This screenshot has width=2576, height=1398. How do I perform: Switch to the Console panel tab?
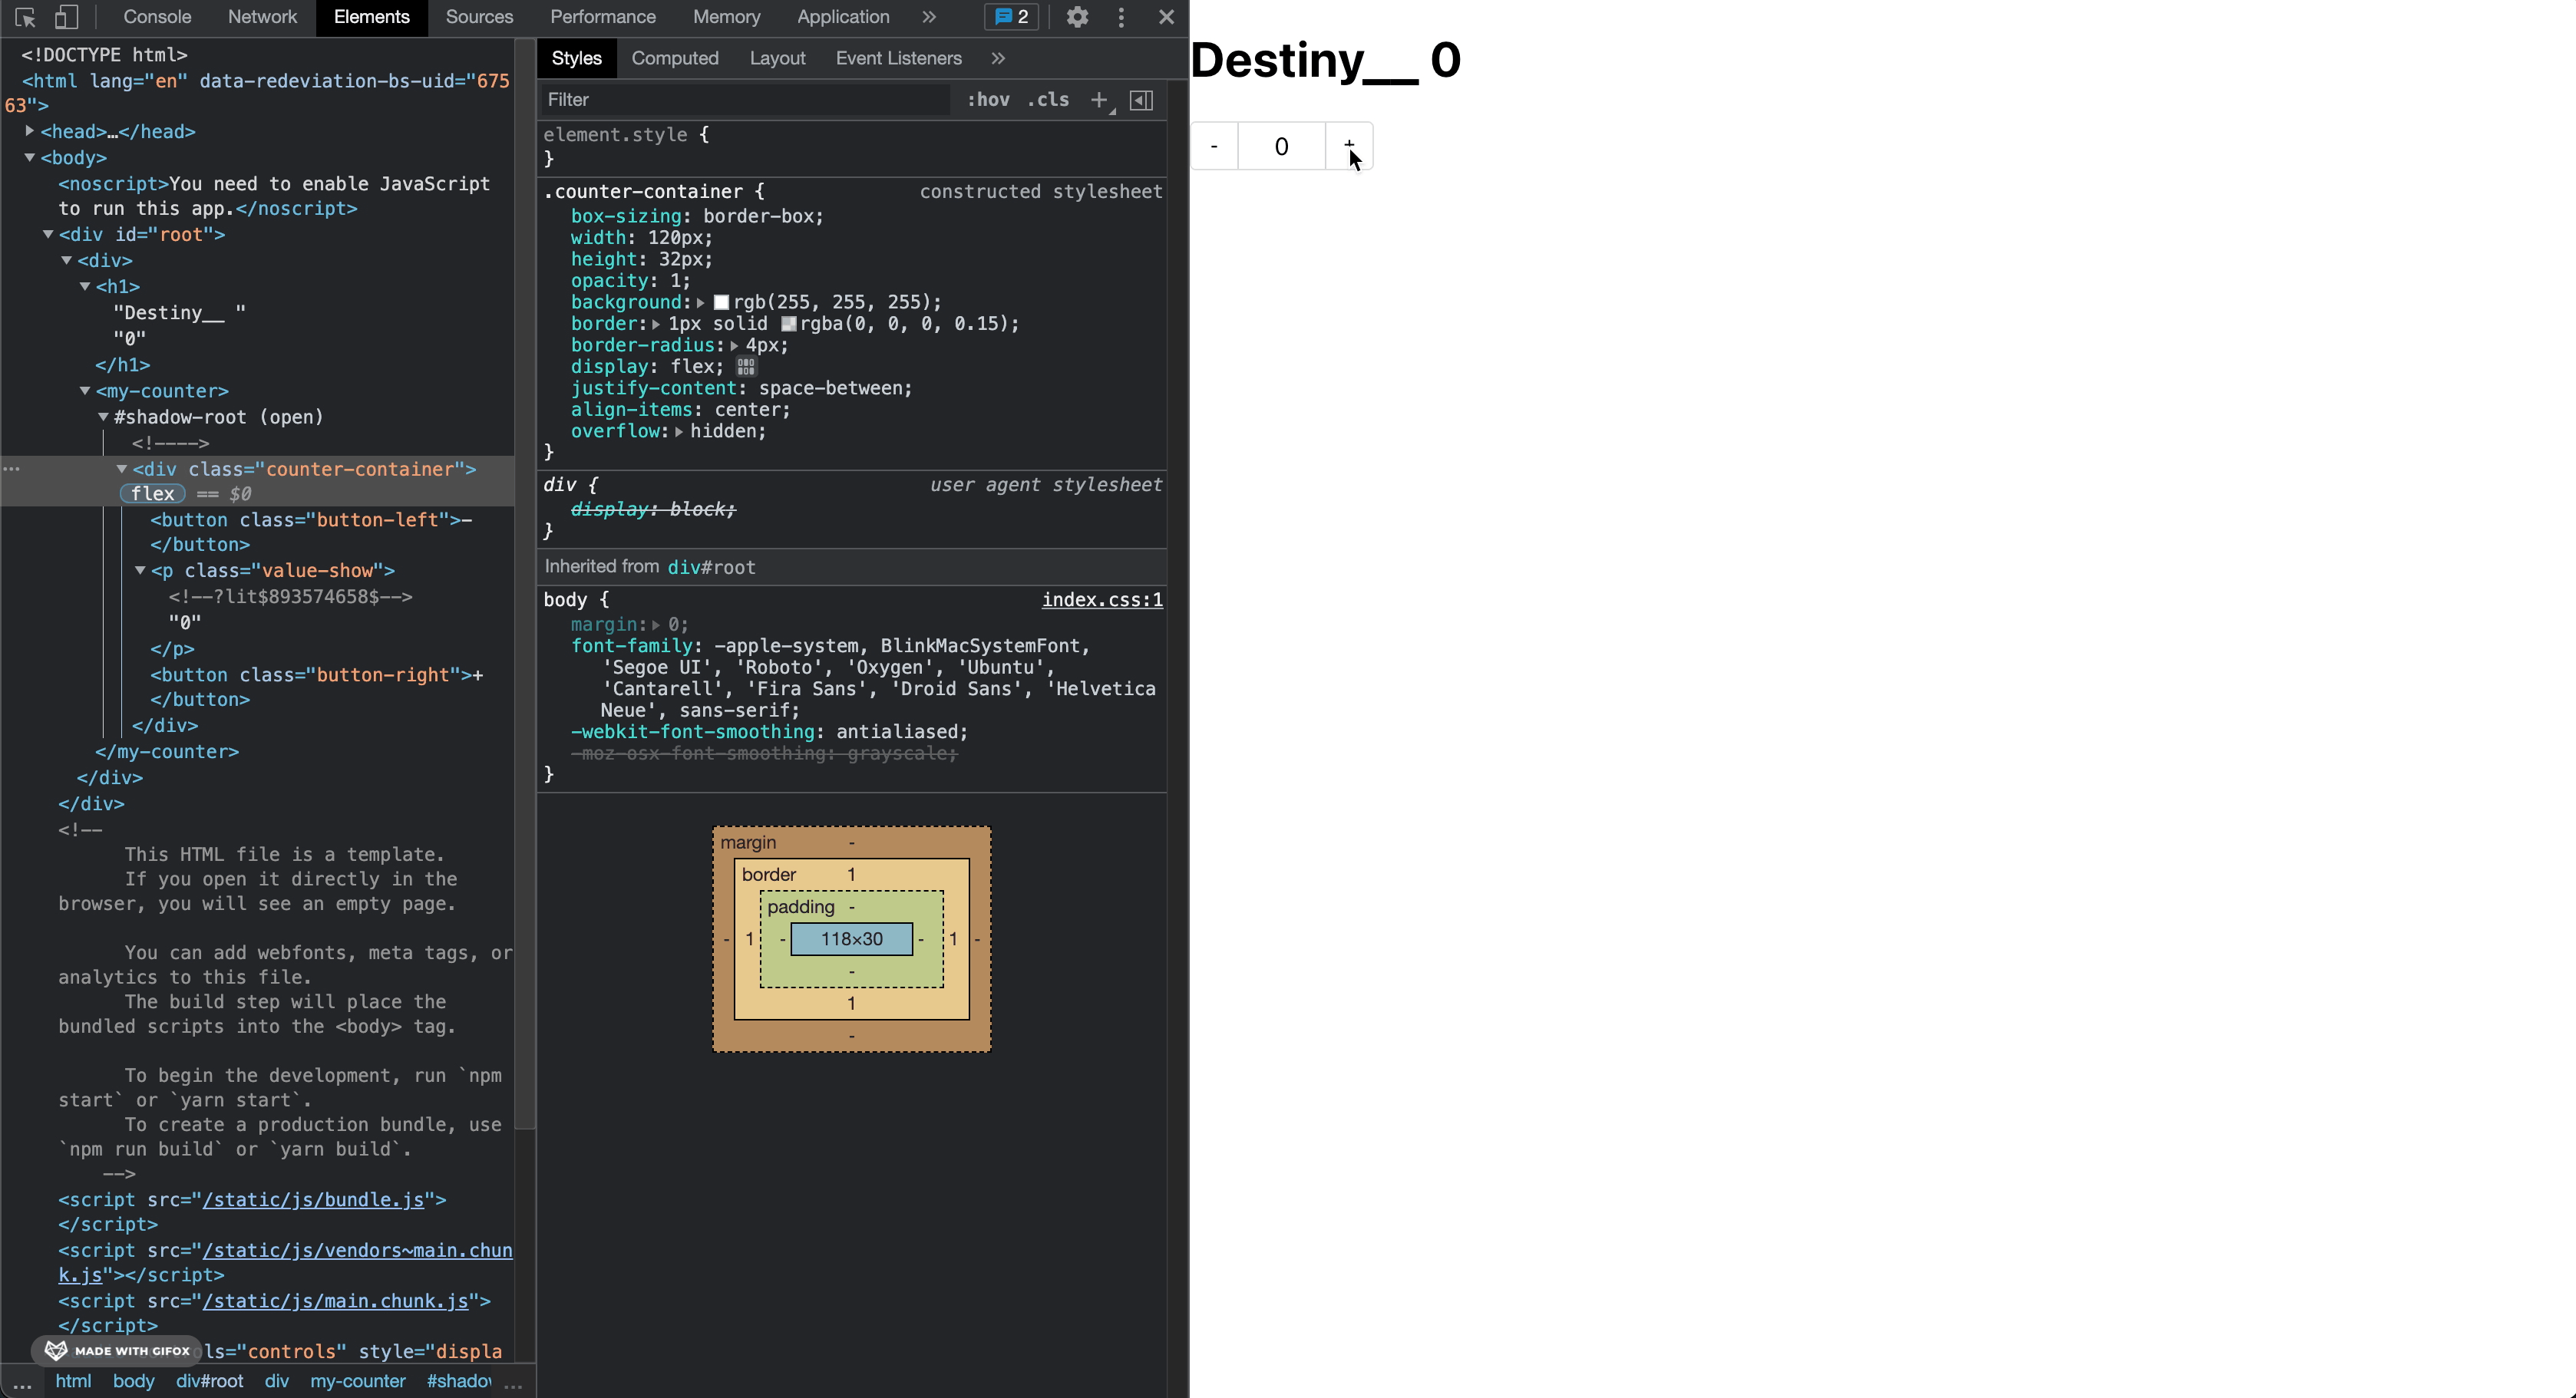pyautogui.click(x=157, y=17)
